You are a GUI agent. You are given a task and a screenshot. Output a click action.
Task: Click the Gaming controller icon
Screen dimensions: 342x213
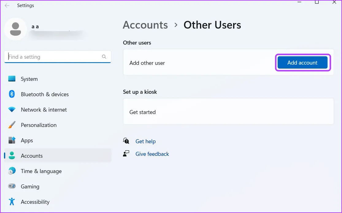pos(12,187)
